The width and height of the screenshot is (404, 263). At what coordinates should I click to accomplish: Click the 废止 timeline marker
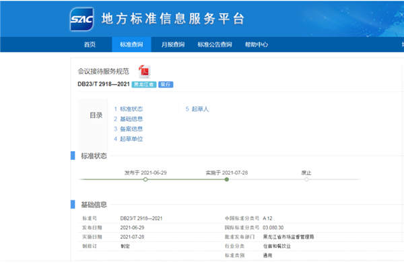click(x=306, y=179)
